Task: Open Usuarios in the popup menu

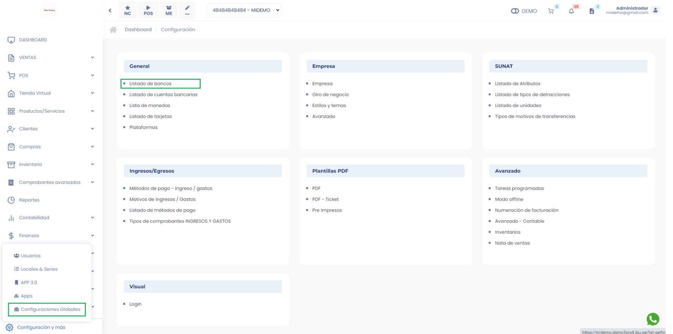Action: (27, 256)
